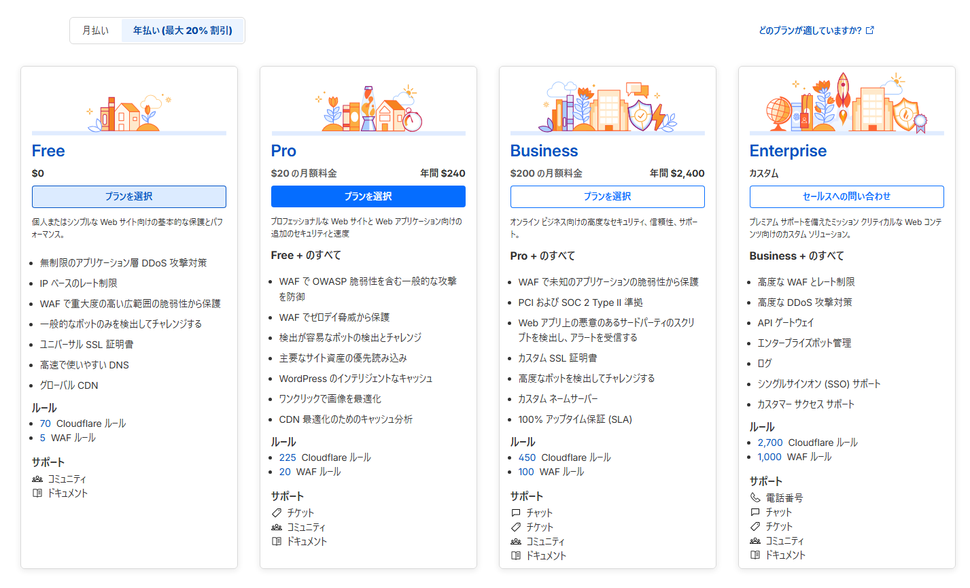Click the ticket icon under Pro support
The height and width of the screenshot is (588, 970).
(x=277, y=513)
